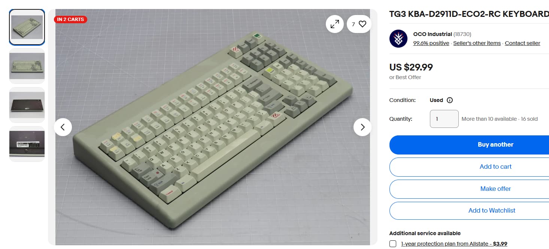Open the 99.6% positive feedback link
The image size is (549, 249).
pyautogui.click(x=431, y=43)
